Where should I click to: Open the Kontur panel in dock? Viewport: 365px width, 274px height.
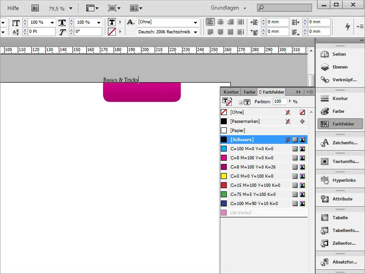340,99
